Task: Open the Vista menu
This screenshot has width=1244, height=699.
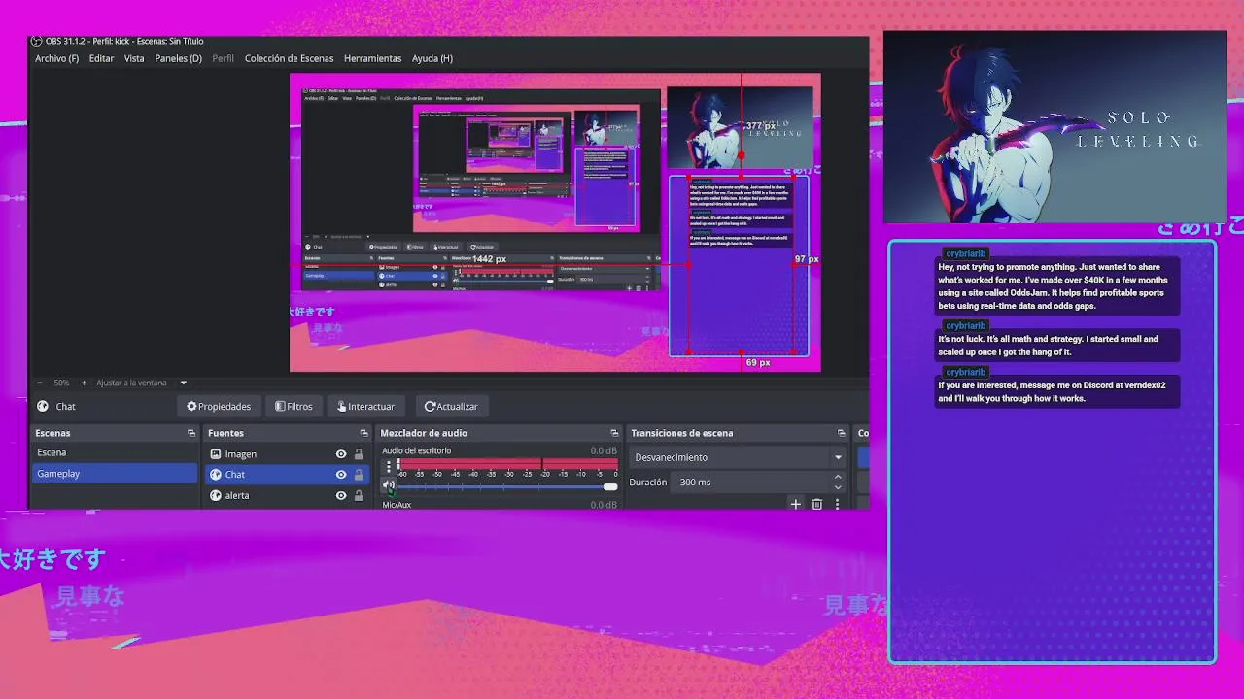Action: tap(134, 58)
